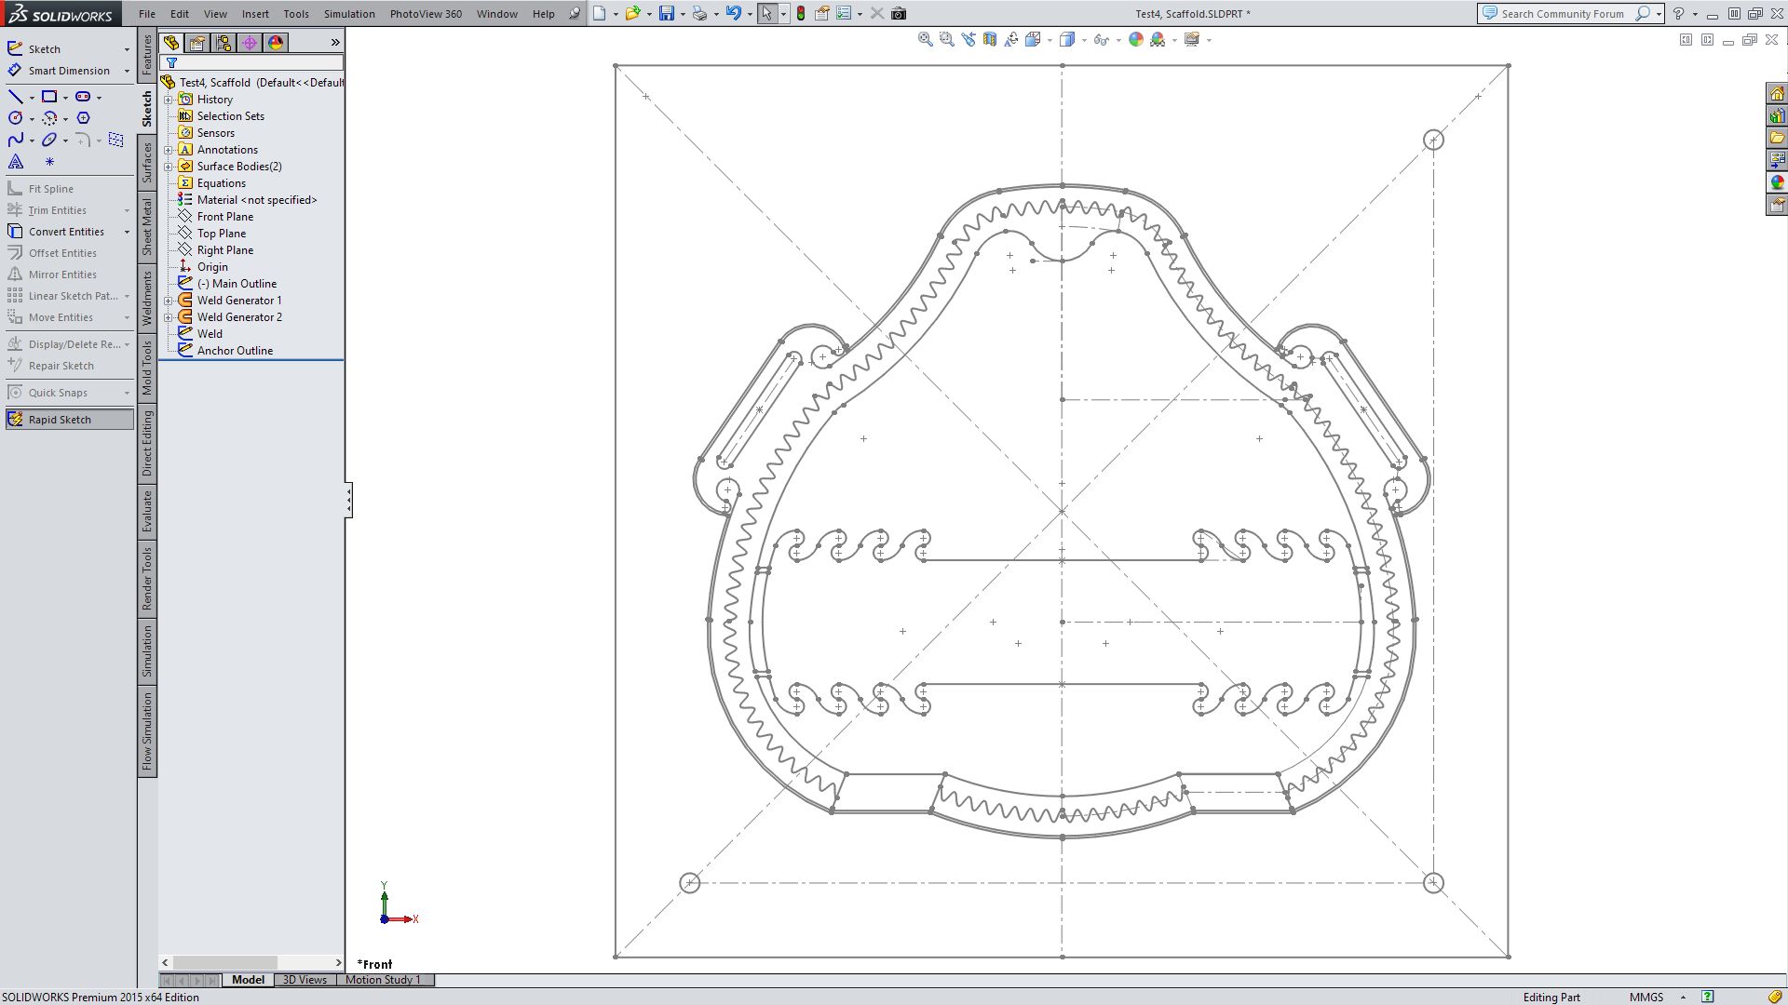This screenshot has height=1005, width=1788.
Task: Open the PropertyManager tab icon
Action: point(197,43)
